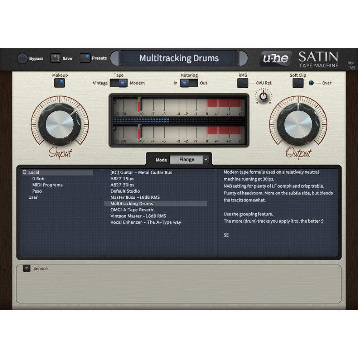The width and height of the screenshot is (358, 358).
Task: Select the User preset folder
Action: pos(33,197)
